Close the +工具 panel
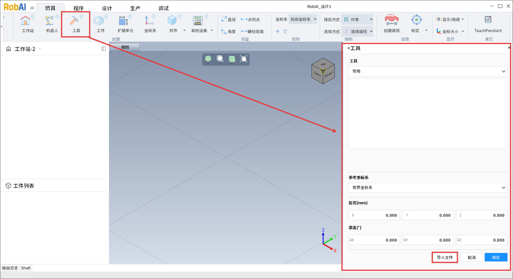Viewport: 513px width, 279px height. click(x=509, y=48)
